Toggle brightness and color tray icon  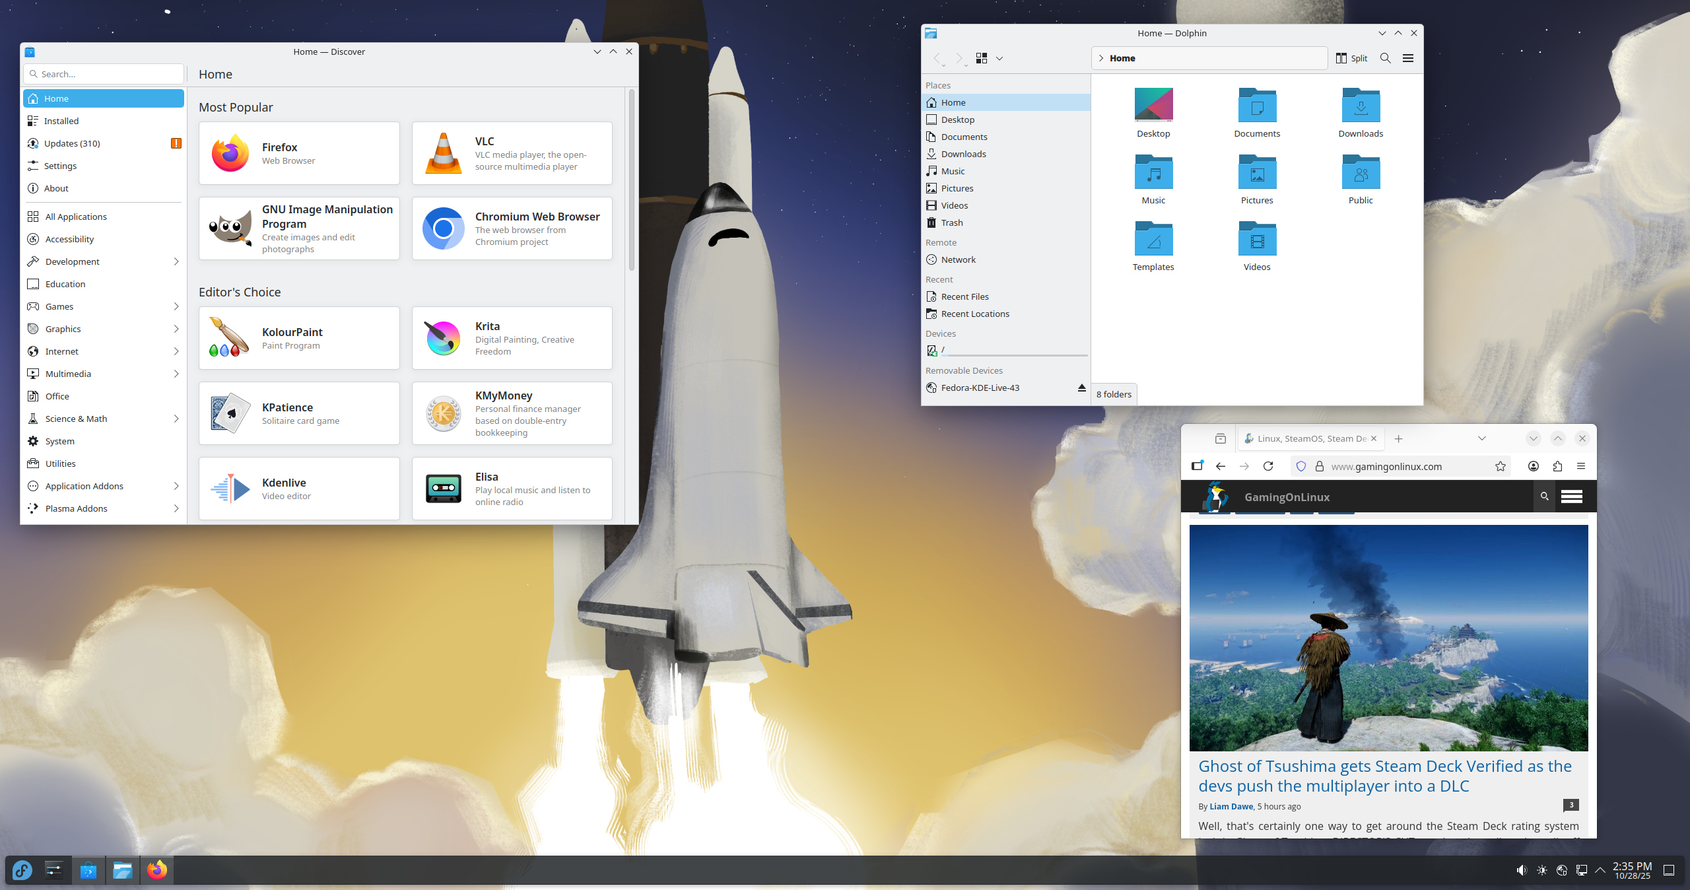pyautogui.click(x=1541, y=870)
